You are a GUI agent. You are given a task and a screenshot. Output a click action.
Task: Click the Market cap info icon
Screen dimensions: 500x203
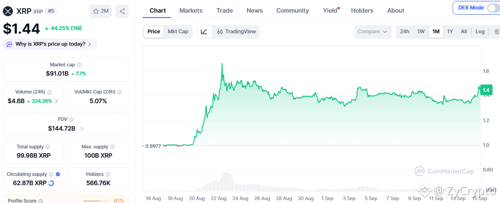pos(80,65)
